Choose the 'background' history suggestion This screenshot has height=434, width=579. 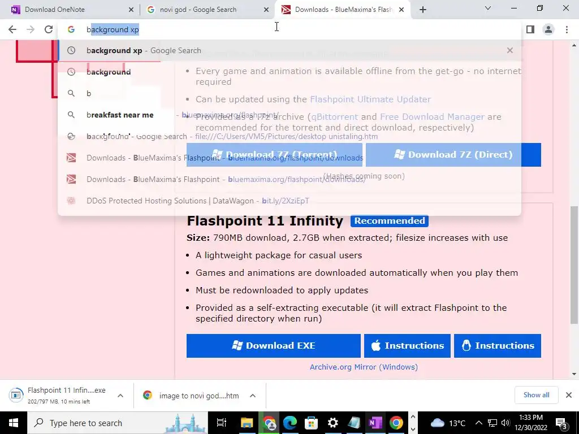289,72
